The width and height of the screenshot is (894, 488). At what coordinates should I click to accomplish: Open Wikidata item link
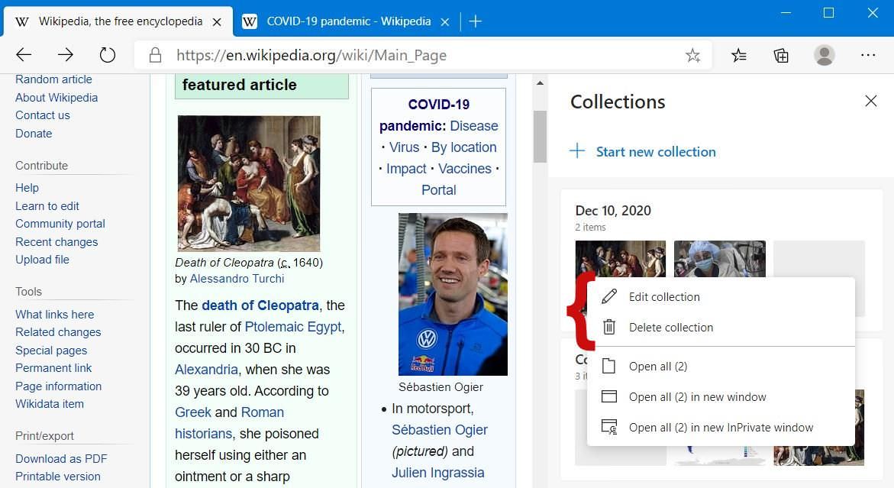[x=50, y=404]
